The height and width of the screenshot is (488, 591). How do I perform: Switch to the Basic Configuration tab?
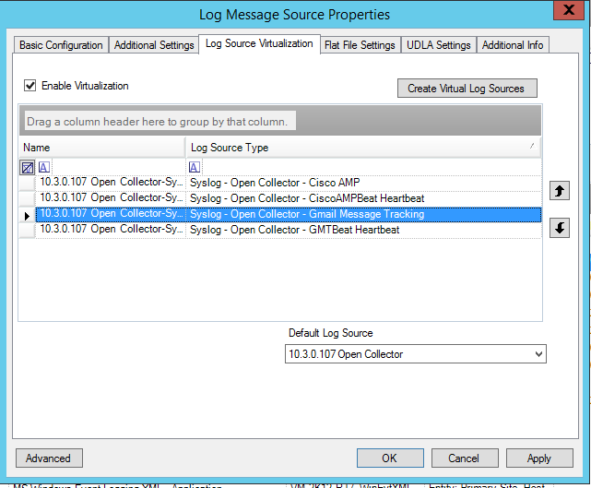pyautogui.click(x=61, y=45)
